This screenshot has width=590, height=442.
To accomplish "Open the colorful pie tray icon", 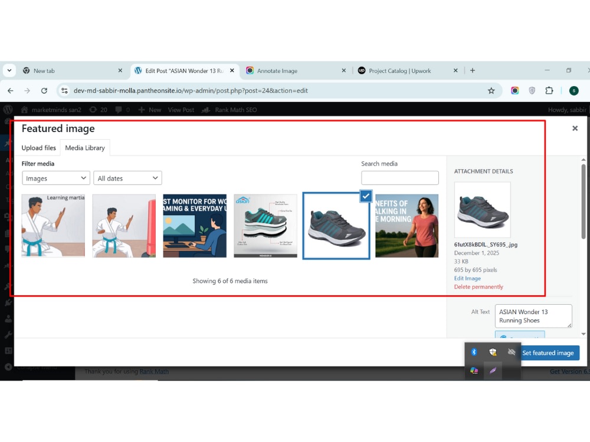I will click(474, 371).
